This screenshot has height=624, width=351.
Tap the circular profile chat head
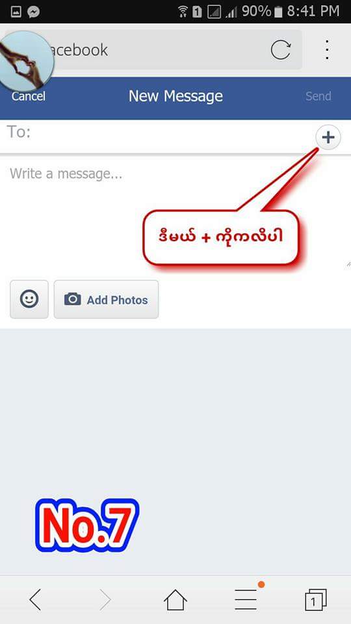tap(26, 60)
